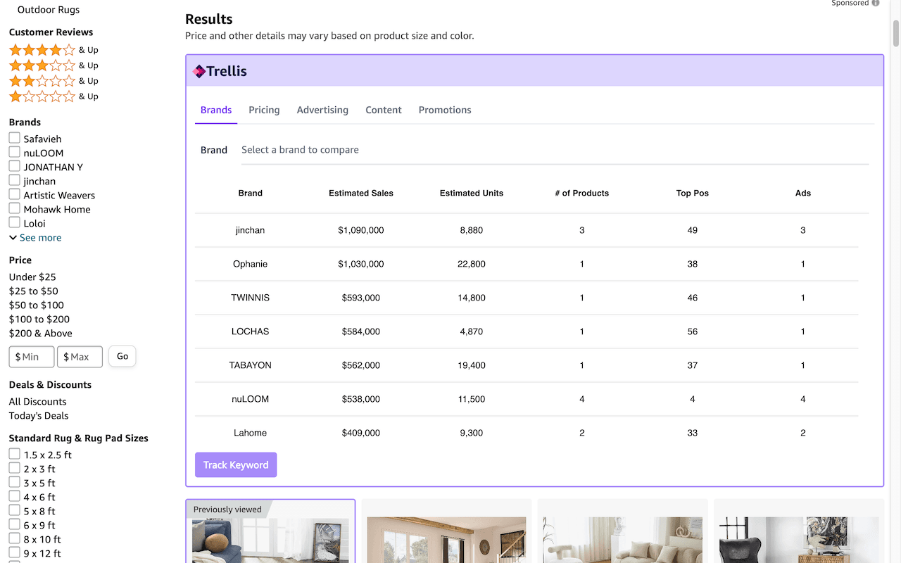Check the 9 x 12 ft size
This screenshot has width=901, height=563.
(14, 552)
